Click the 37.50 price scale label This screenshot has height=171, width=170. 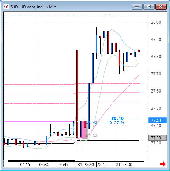(x=156, y=108)
